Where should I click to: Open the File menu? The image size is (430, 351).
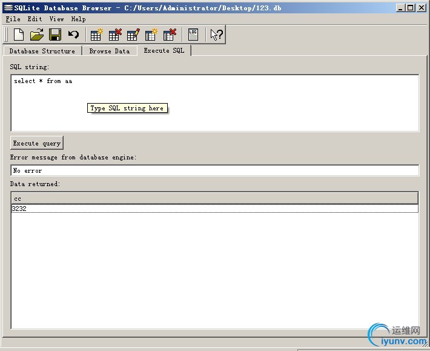coord(13,19)
